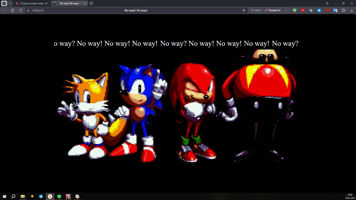Open Windows Start menu
The width and height of the screenshot is (356, 200).
[x=4, y=196]
